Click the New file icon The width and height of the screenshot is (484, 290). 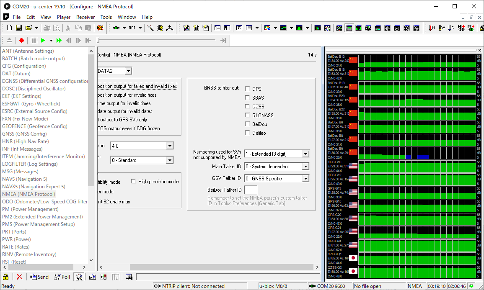9,28
